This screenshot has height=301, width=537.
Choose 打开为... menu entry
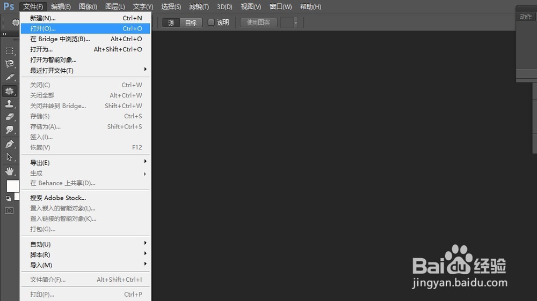(85, 49)
